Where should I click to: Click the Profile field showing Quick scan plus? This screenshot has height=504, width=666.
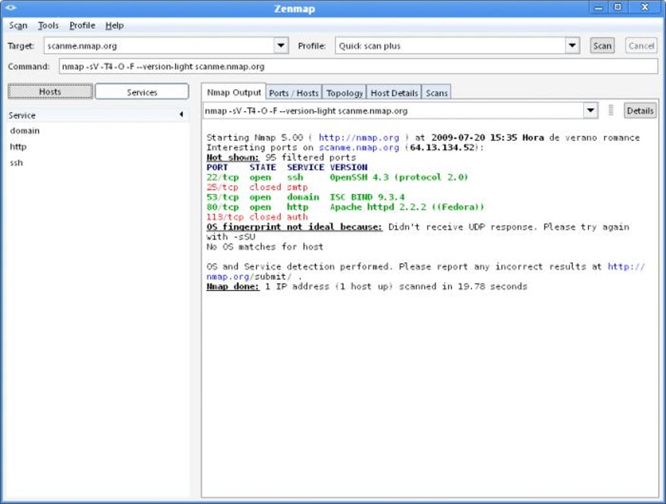(x=451, y=46)
